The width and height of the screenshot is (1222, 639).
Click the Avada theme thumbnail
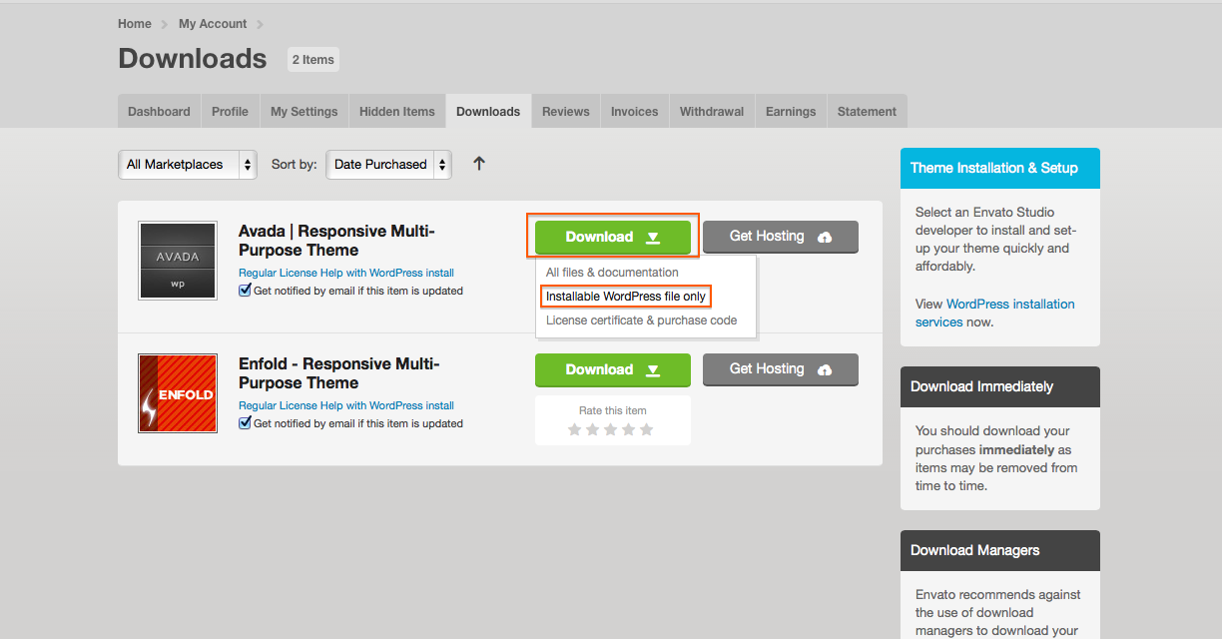(x=177, y=261)
